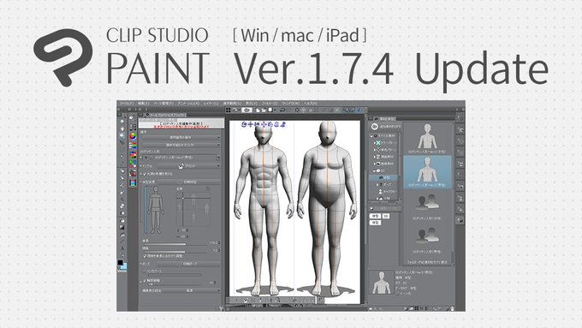Toggle the adjust head-to-height checkbox
This screenshot has width=582, height=328.
[x=145, y=256]
